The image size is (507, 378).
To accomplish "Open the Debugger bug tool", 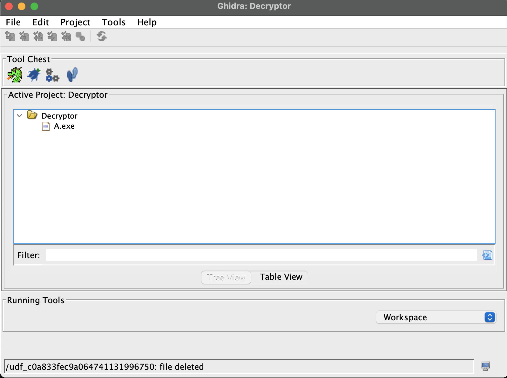I will pyautogui.click(x=34, y=75).
